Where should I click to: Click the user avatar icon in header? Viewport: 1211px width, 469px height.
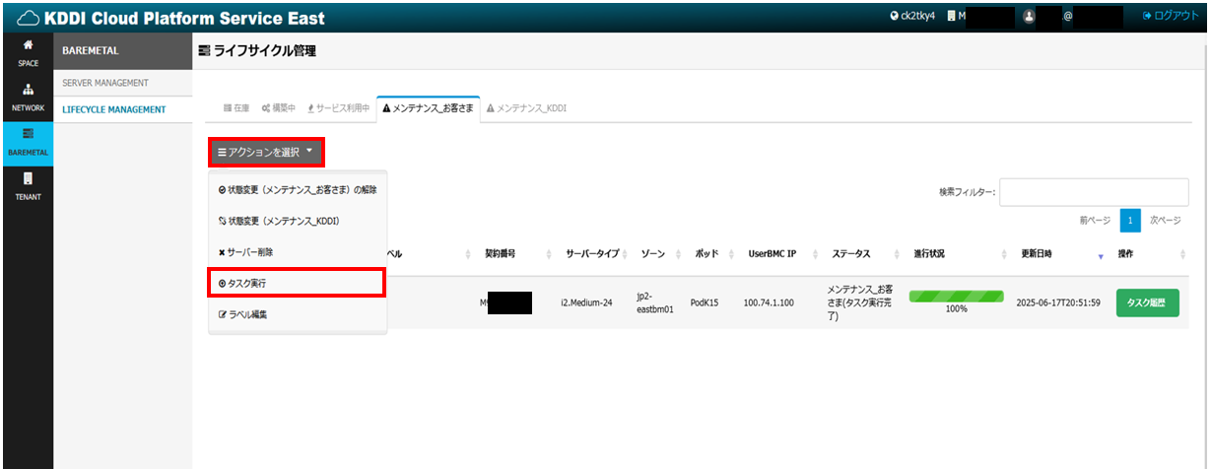tap(1029, 17)
